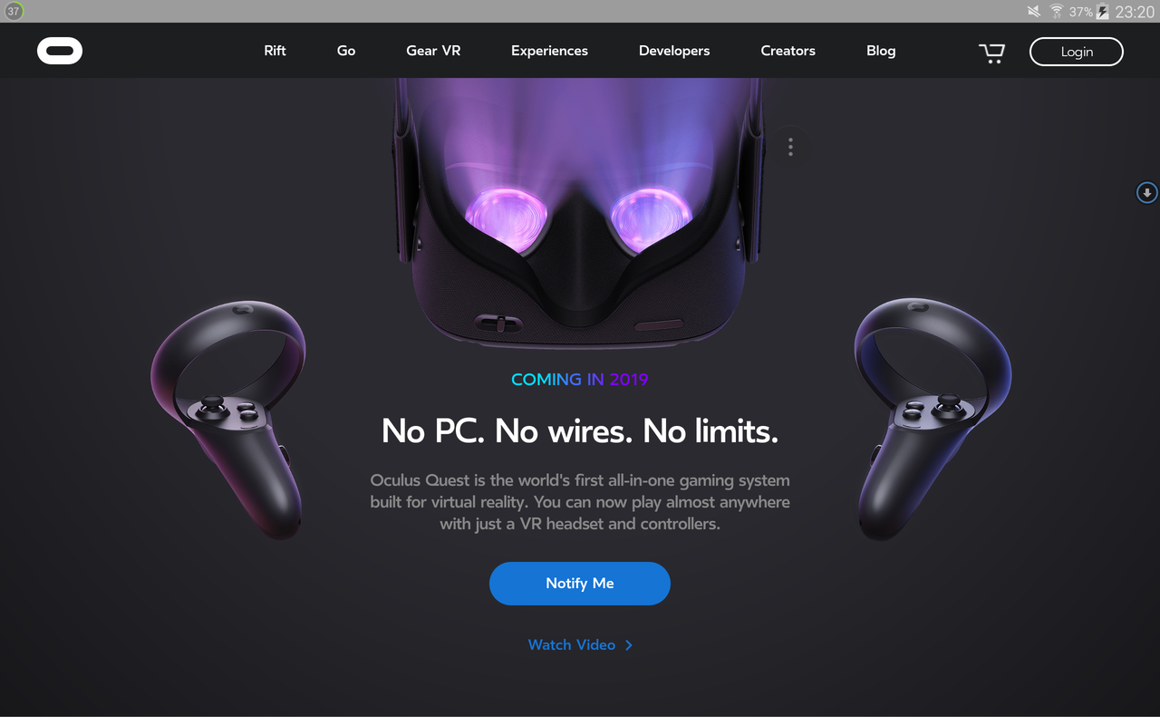Open the Rift menu item

(275, 51)
